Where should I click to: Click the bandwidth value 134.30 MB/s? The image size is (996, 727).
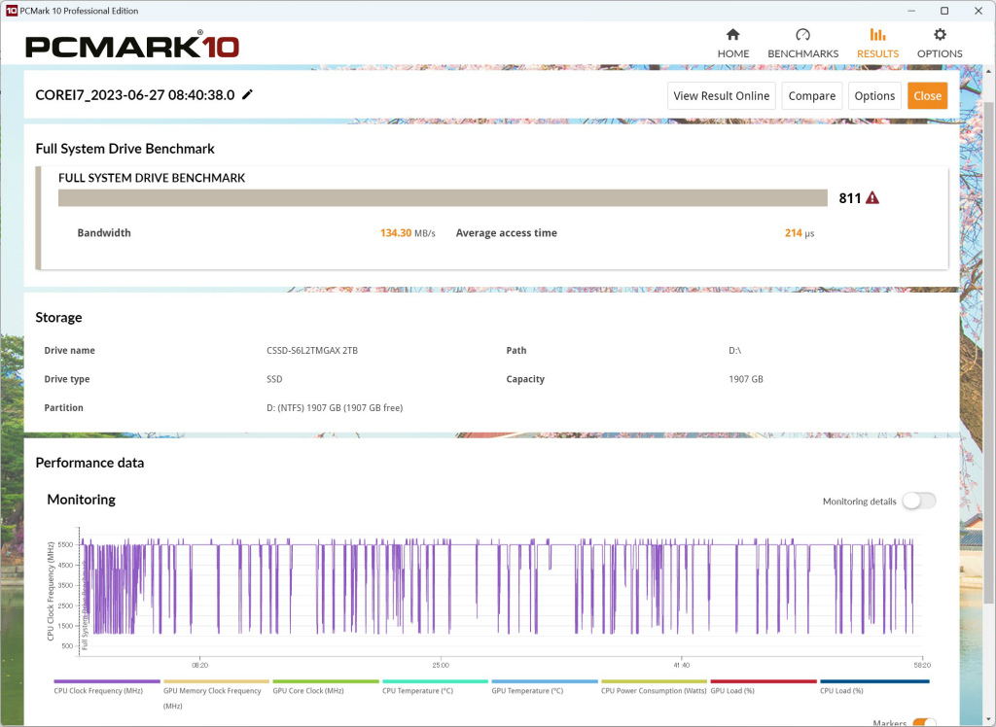point(408,233)
